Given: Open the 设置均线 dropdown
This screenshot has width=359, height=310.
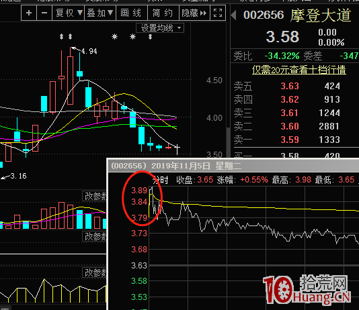Looking at the screenshot, I should pos(160,28).
